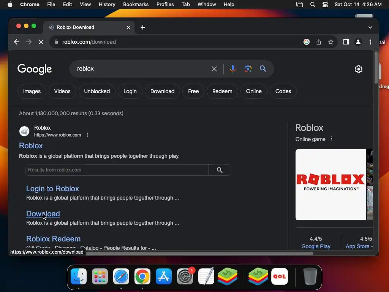Screen dimensions: 389x292
Task: Open the Apple menu
Action: 10,5
